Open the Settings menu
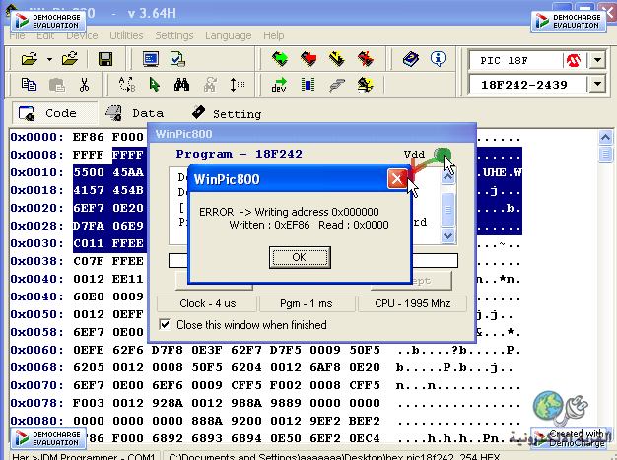The height and width of the screenshot is (460, 617). click(173, 35)
